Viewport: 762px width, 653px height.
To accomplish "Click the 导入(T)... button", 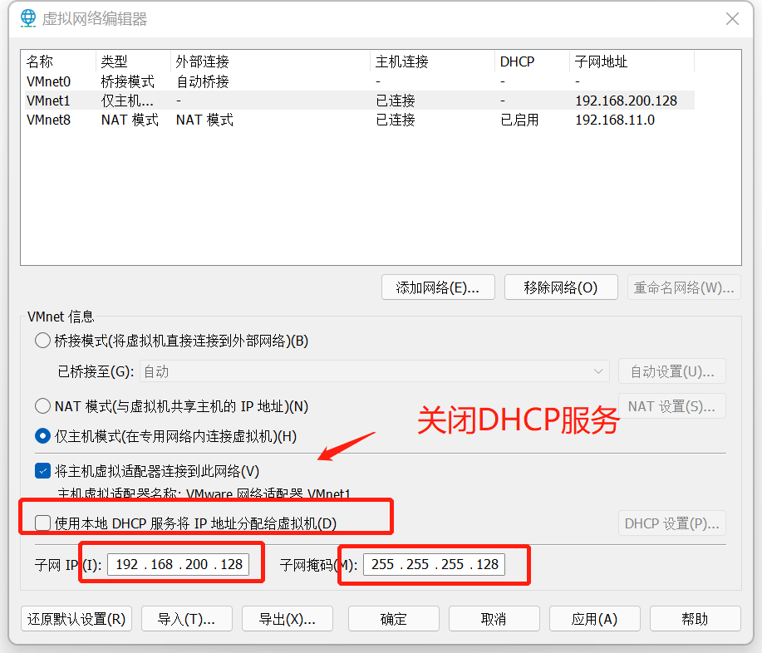I will (187, 618).
